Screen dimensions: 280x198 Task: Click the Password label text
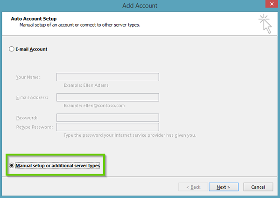(x=27, y=118)
